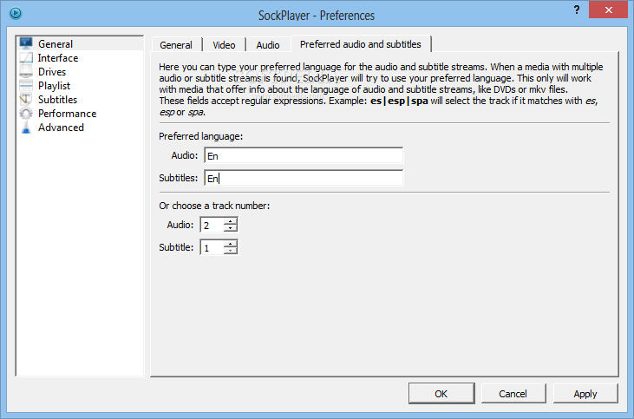Click the Interface category icon

[x=26, y=58]
